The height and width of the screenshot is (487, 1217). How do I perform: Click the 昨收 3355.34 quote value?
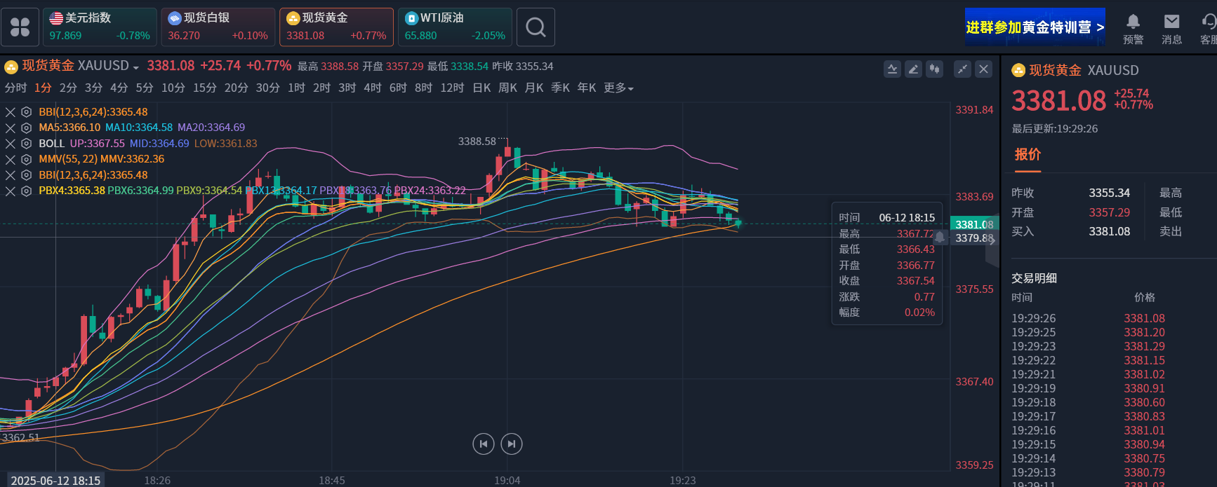point(1110,193)
